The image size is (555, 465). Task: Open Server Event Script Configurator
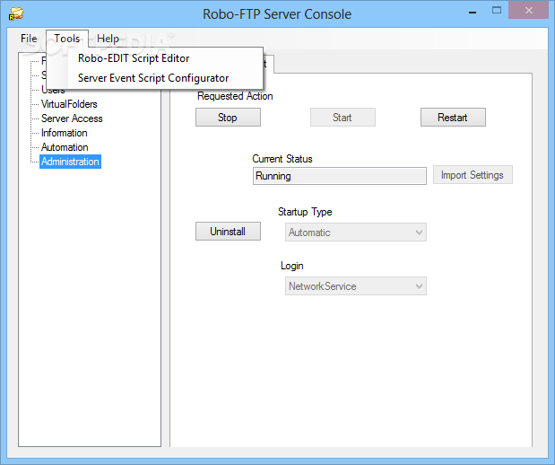(153, 78)
